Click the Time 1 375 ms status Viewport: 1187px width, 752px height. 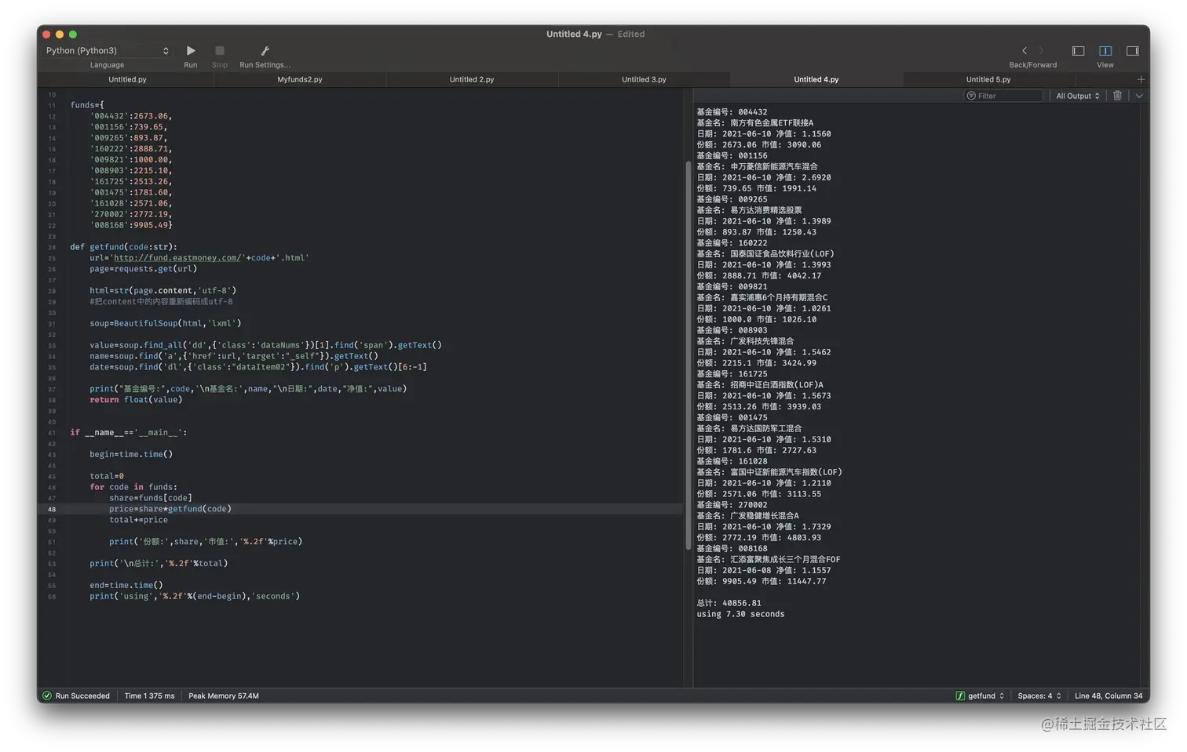pos(149,696)
